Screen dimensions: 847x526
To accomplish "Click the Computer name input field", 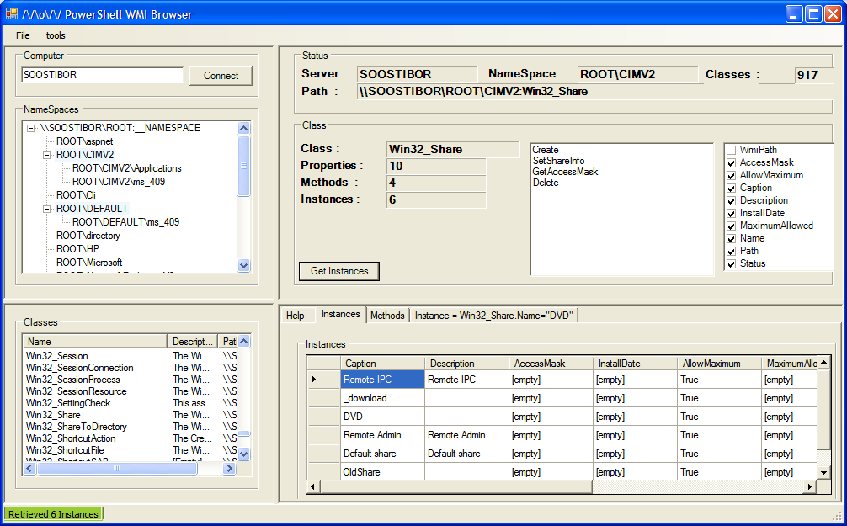I will point(102,75).
